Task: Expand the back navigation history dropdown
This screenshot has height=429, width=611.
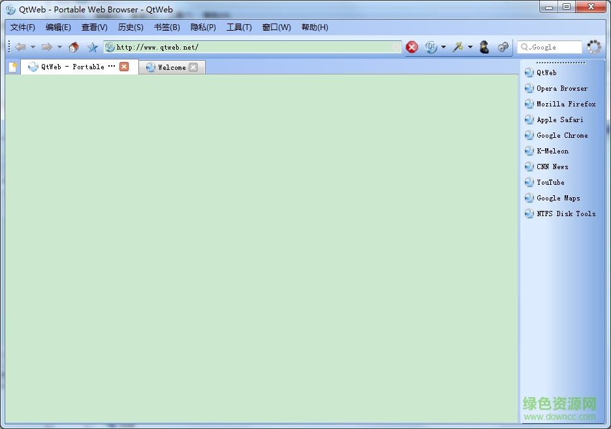Action: click(x=33, y=46)
